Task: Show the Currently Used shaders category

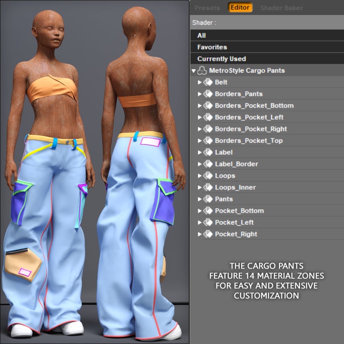Action: [x=267, y=59]
